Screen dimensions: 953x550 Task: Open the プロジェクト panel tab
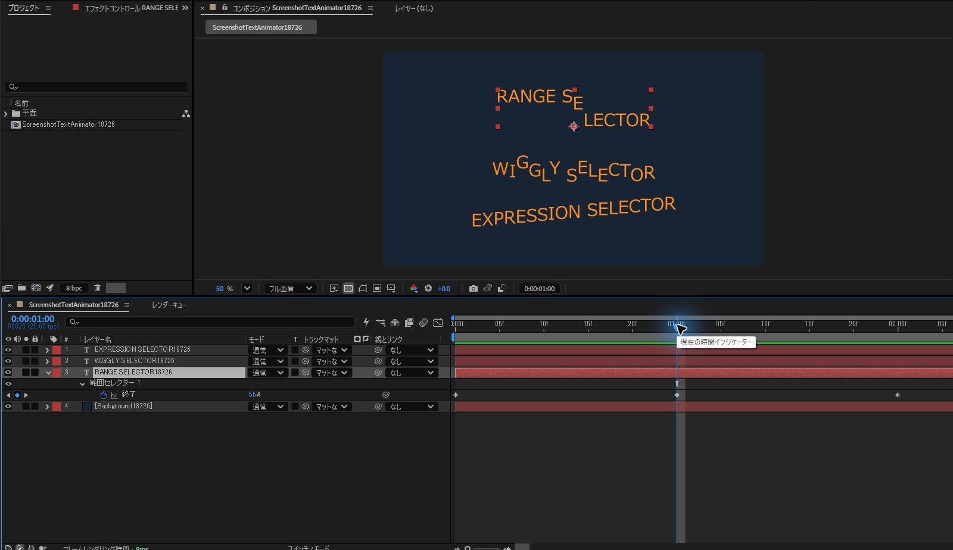(x=23, y=8)
